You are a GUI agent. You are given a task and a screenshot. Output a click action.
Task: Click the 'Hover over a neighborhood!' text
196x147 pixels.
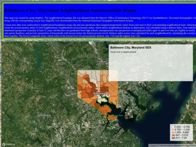click(x=123, y=52)
